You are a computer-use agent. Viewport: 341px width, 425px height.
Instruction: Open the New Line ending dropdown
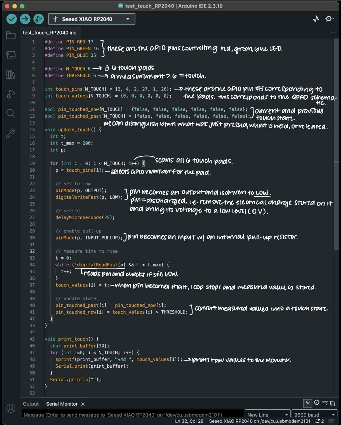click(x=267, y=414)
